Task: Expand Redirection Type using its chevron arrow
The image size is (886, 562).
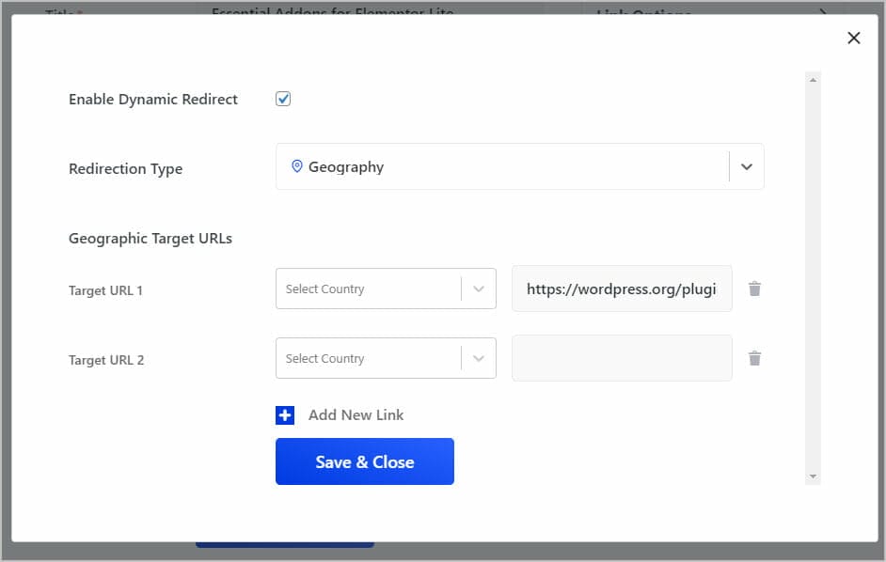Action: (747, 166)
